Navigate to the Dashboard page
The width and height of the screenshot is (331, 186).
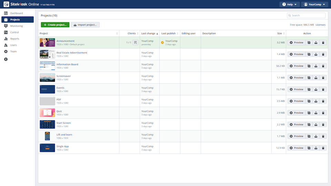(x=17, y=13)
